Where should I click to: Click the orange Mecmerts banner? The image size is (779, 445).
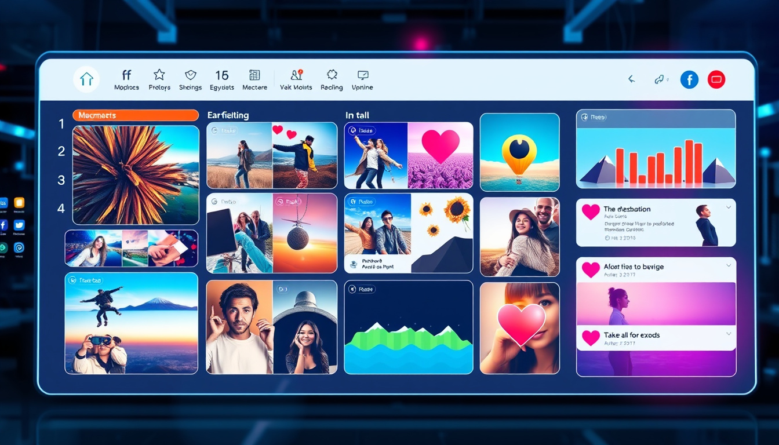tap(135, 115)
